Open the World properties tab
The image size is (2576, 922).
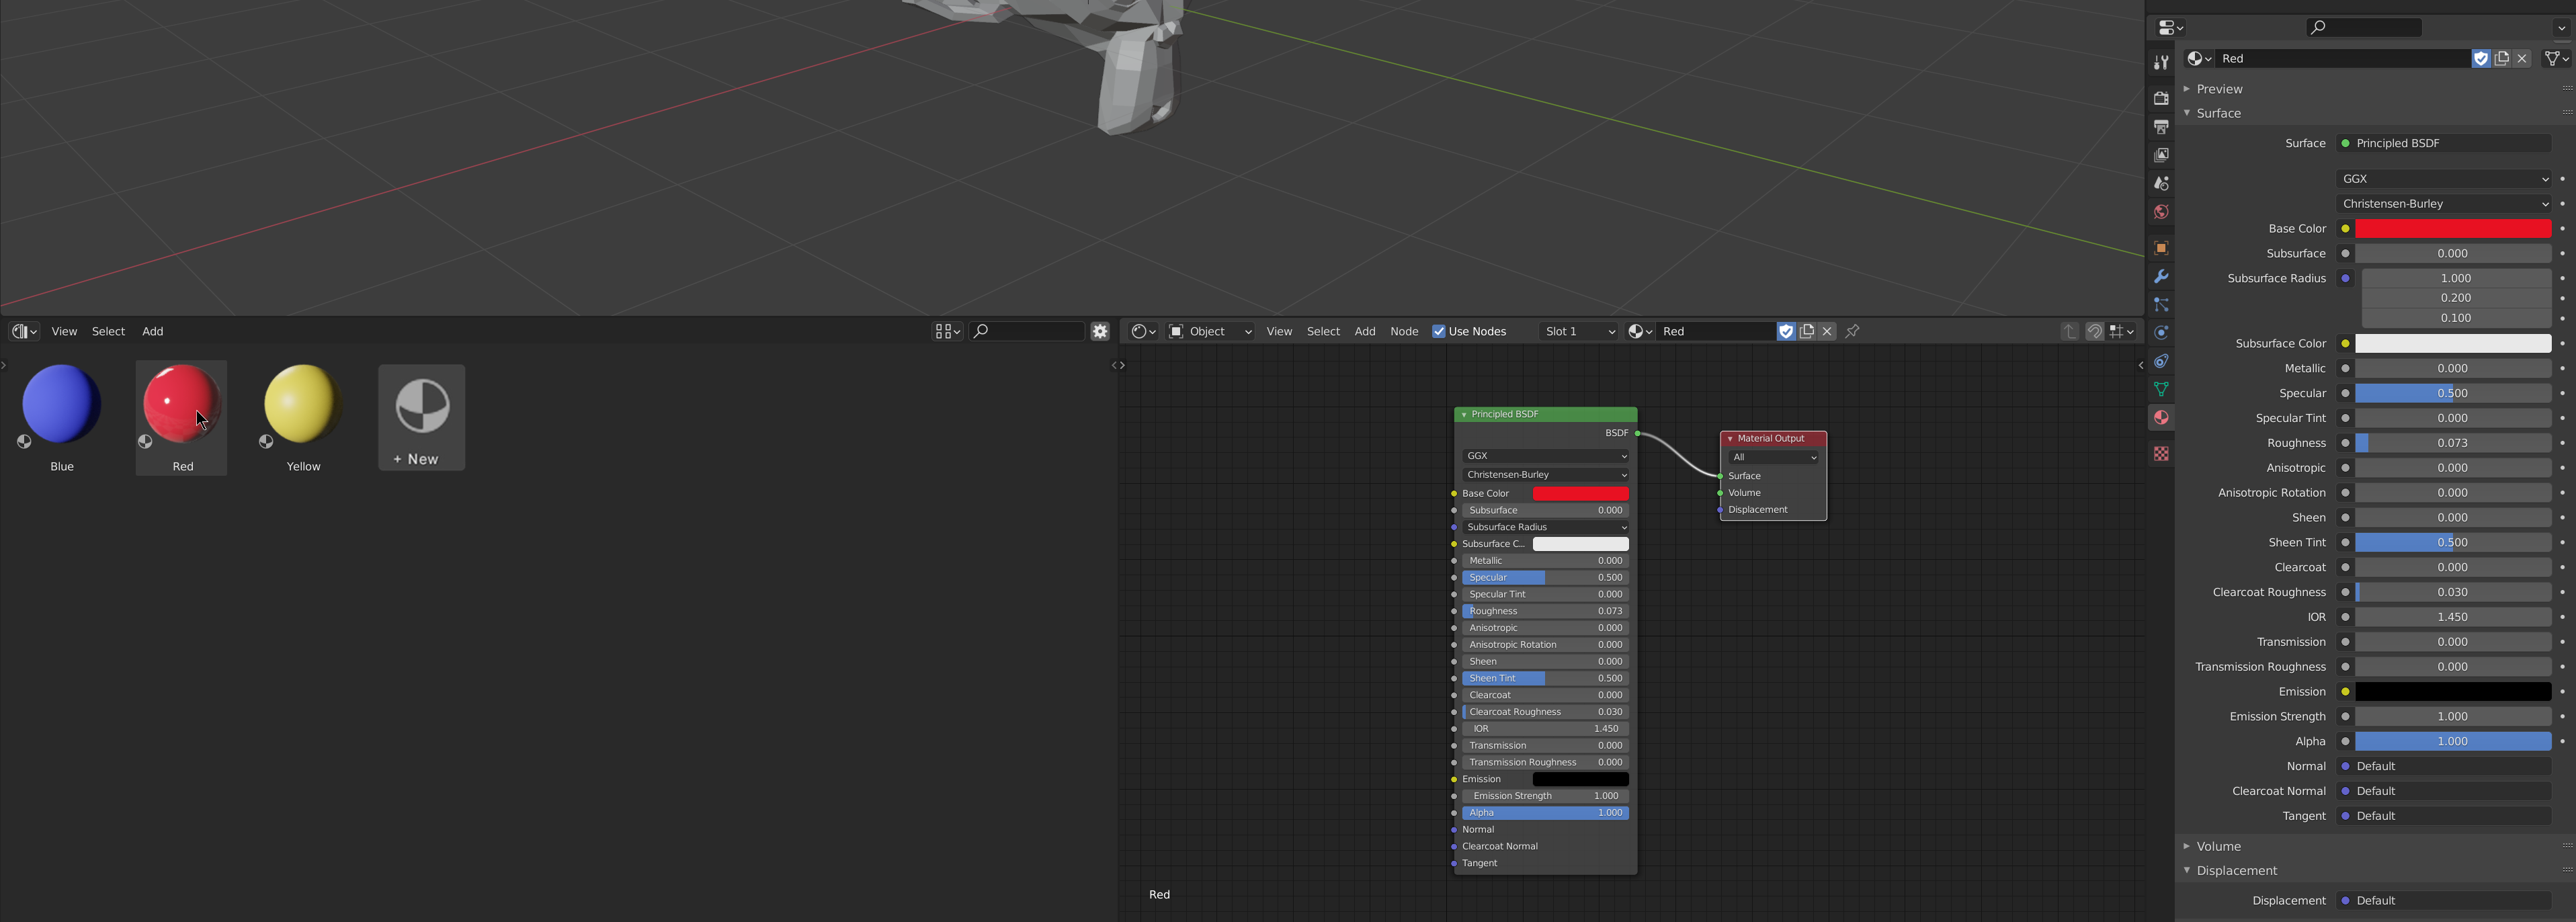point(2161,212)
